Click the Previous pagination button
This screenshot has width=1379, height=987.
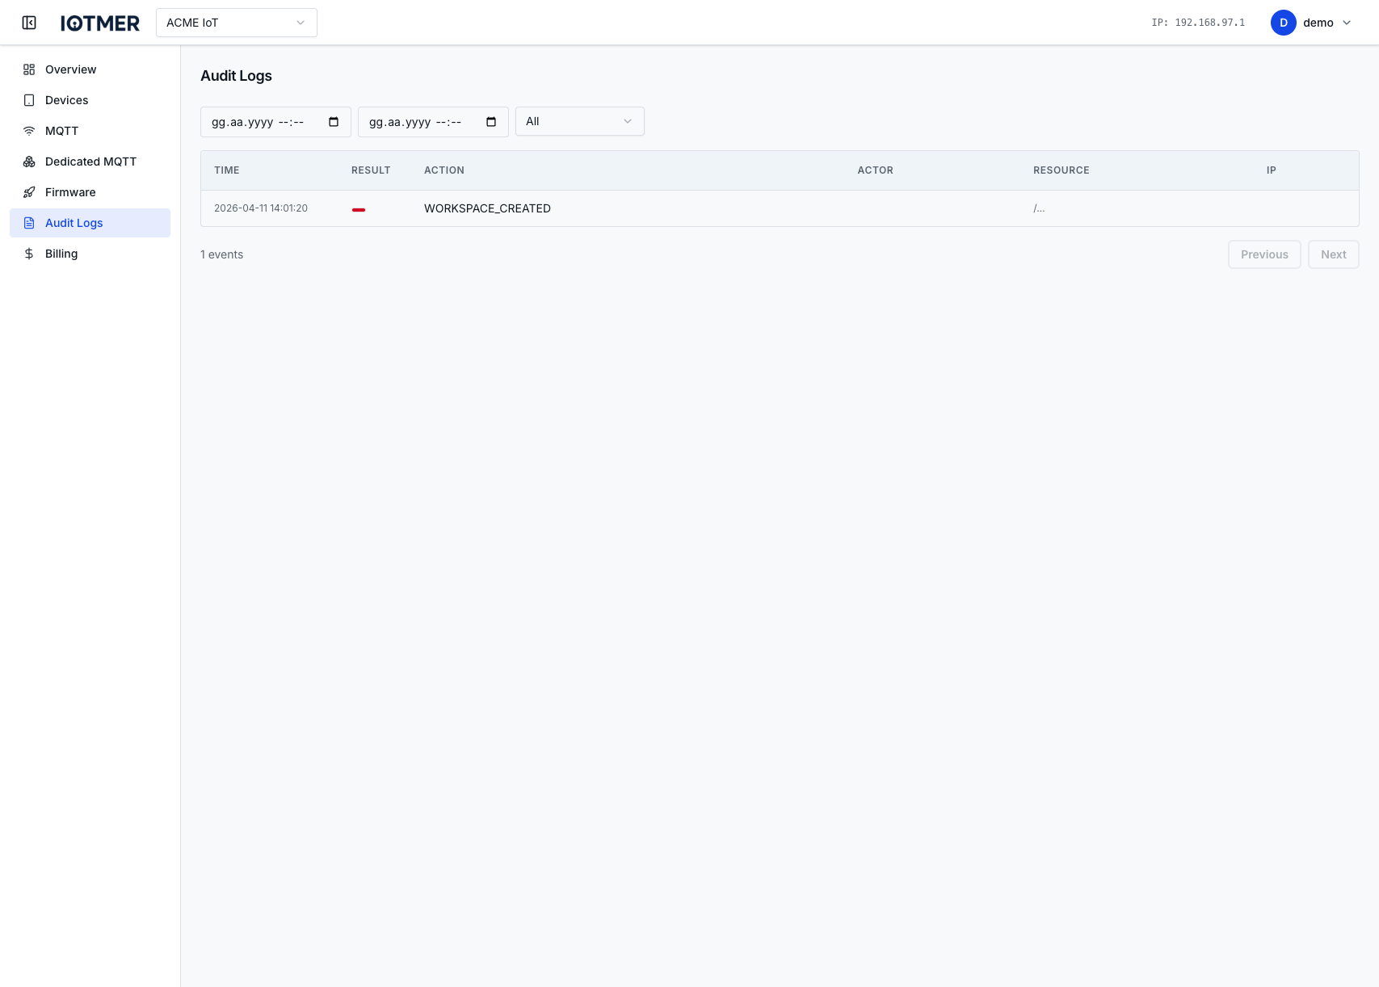(1263, 254)
